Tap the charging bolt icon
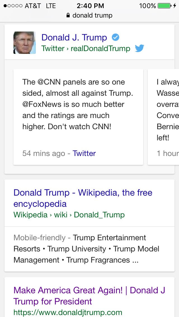The height and width of the screenshot is (317, 179). pos(175,6)
